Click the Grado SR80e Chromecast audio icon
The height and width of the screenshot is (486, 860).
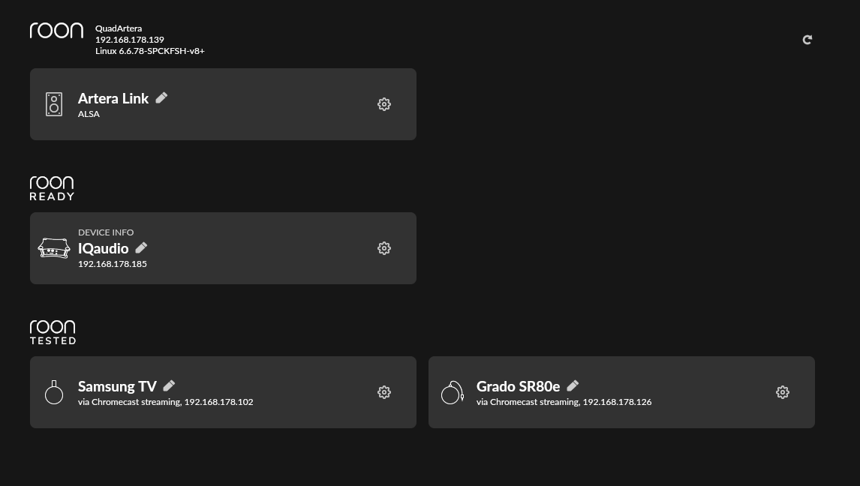(453, 392)
